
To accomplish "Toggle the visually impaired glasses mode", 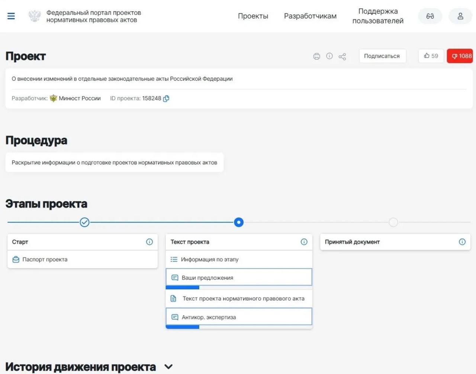I will 430,16.
